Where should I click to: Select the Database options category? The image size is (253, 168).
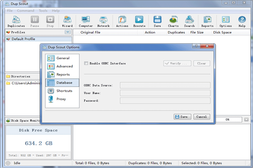click(x=62, y=83)
